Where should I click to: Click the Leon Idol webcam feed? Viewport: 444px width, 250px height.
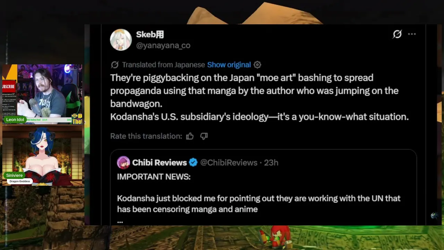coord(42,94)
